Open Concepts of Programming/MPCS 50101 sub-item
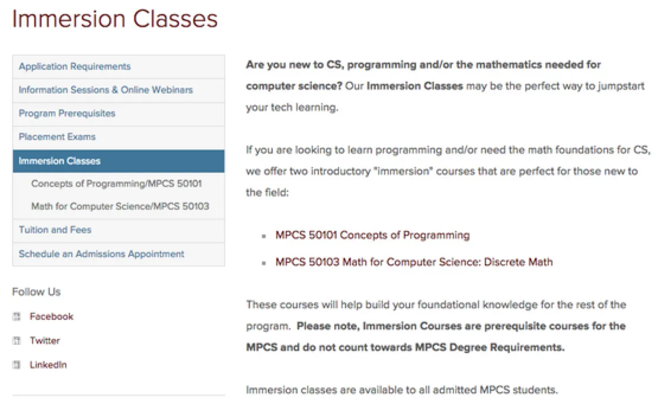Image resolution: width=658 pixels, height=404 pixels. pyautogui.click(x=116, y=184)
